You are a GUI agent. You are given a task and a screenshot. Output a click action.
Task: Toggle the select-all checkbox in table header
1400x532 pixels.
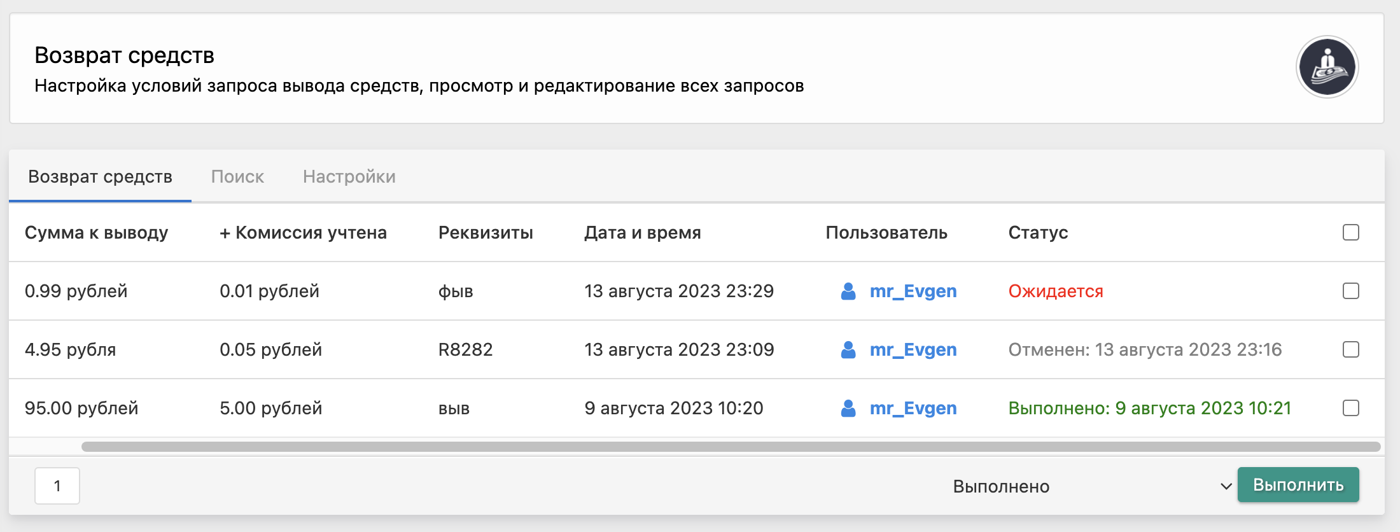(1350, 232)
